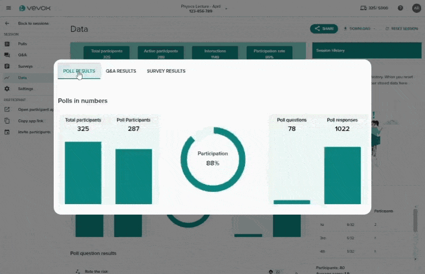This screenshot has height=274, width=425.
Task: Open the Surveys clipboard icon
Action: click(x=7, y=66)
